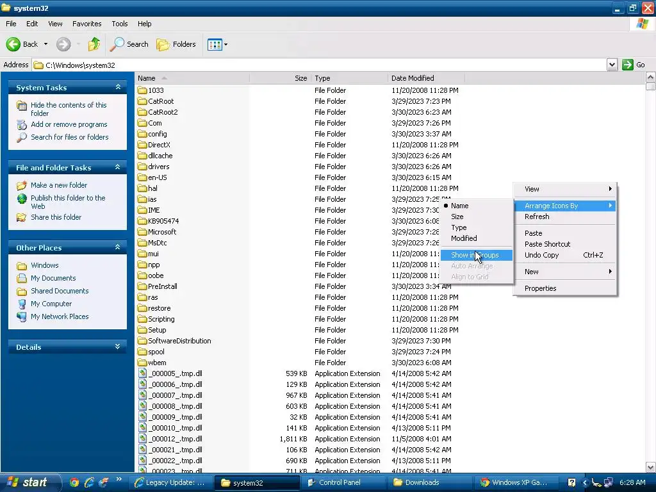The image size is (656, 492).
Task: Sort by the Type column header
Action: point(349,78)
